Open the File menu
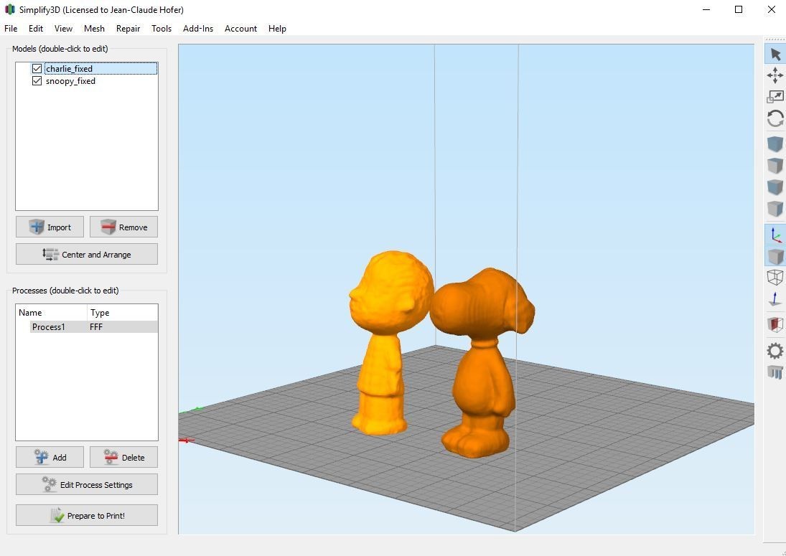The width and height of the screenshot is (786, 556). pos(11,29)
